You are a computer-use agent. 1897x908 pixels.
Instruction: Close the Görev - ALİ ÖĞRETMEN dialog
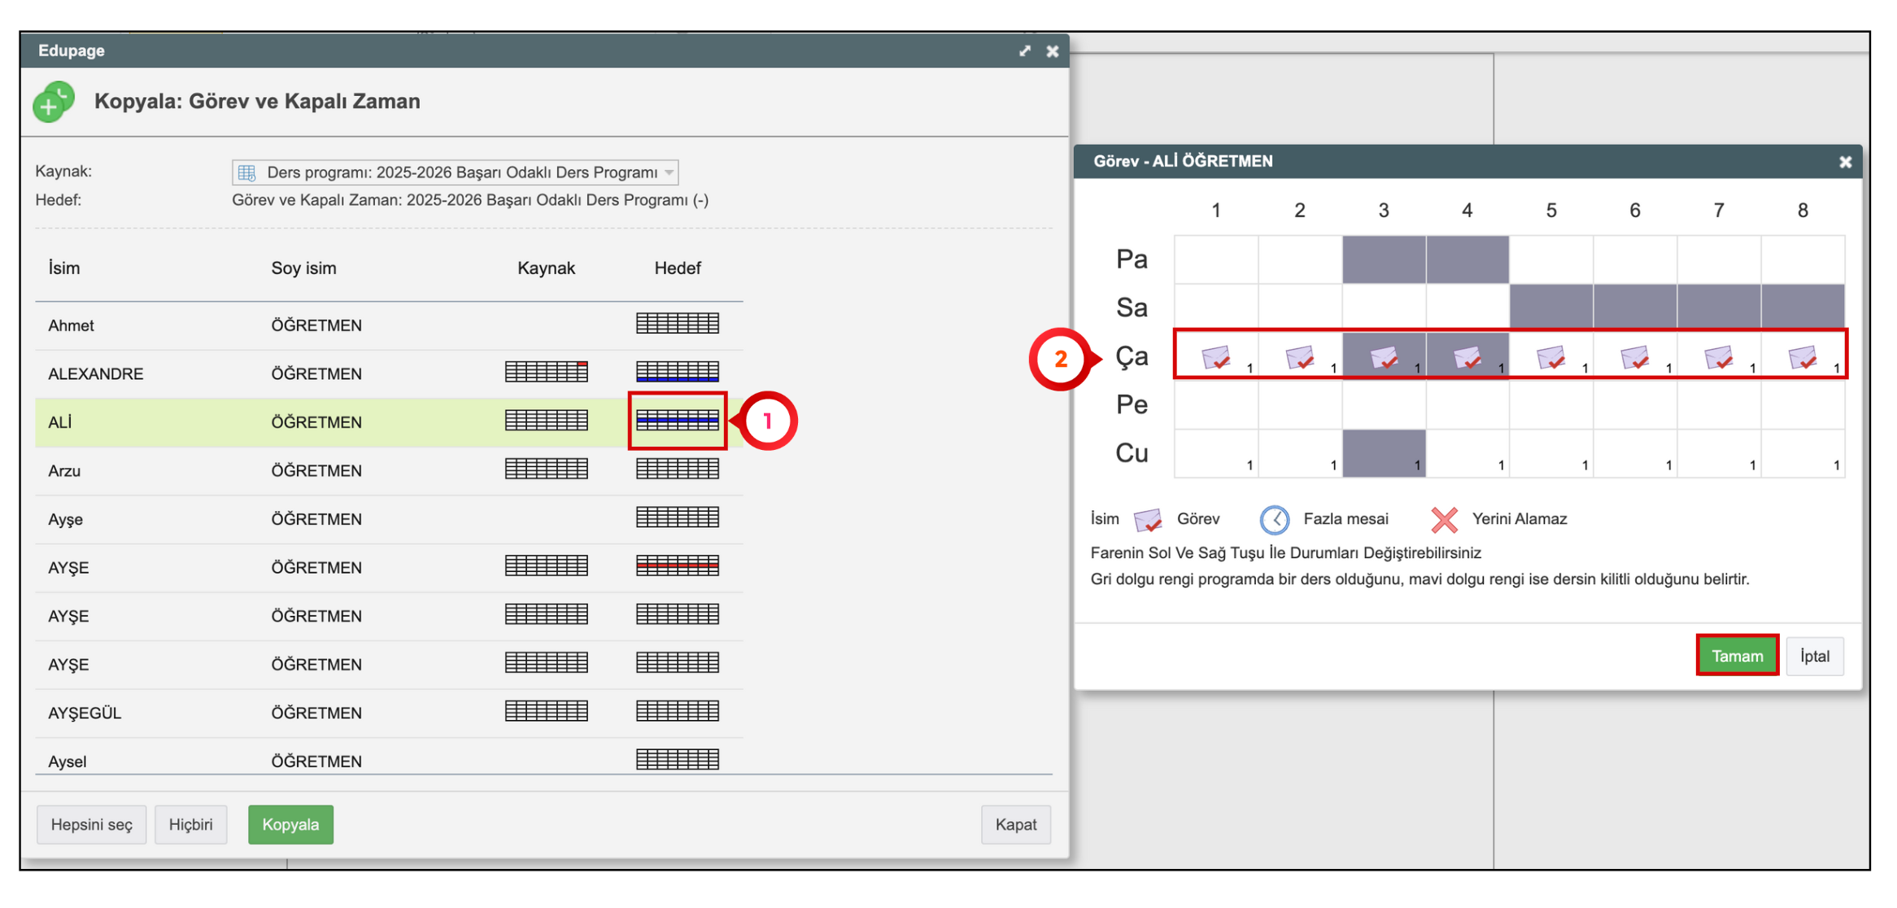click(x=1845, y=162)
